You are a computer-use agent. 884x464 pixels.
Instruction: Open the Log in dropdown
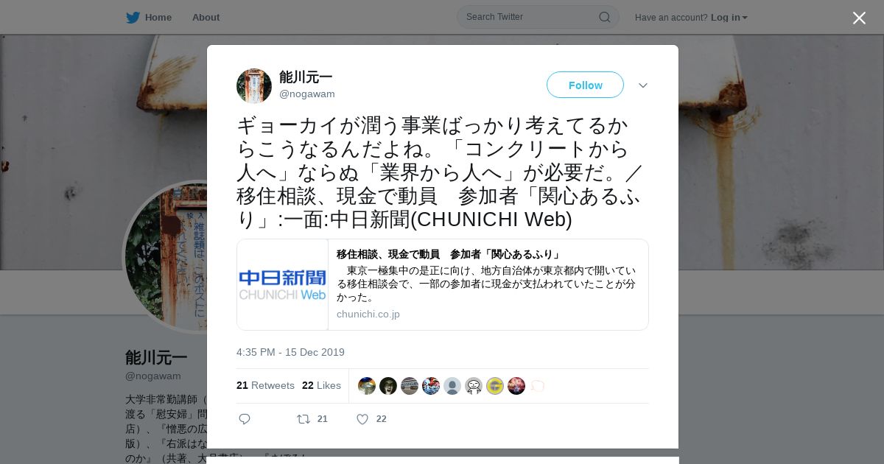point(729,18)
